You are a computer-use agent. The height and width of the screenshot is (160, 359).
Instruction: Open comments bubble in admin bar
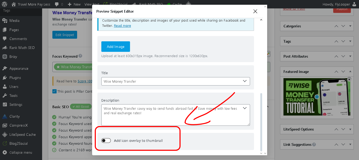[59, 4]
